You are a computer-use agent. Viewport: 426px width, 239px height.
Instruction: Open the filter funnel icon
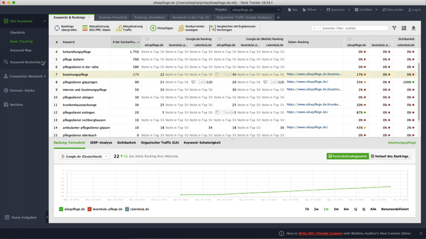(394, 28)
